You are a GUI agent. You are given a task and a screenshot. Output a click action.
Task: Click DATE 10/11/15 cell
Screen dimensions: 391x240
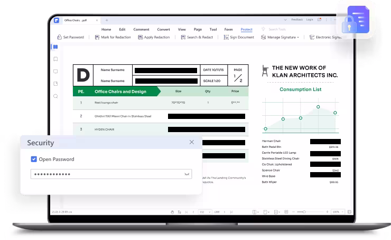point(213,70)
